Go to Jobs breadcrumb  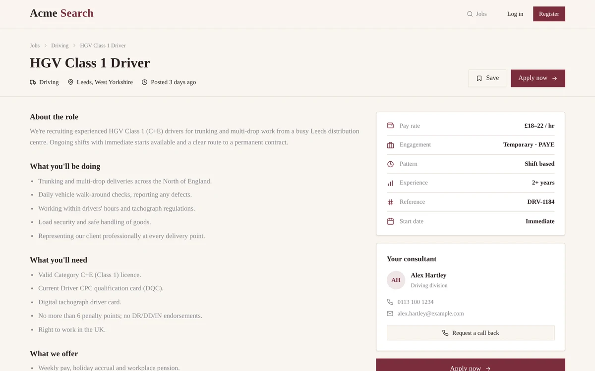pos(35,46)
